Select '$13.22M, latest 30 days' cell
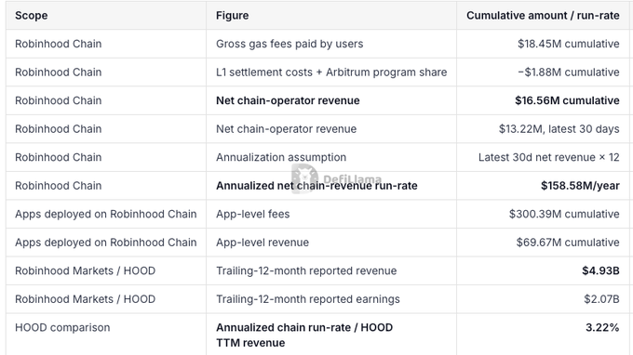This screenshot has width=633, height=355. click(x=559, y=129)
